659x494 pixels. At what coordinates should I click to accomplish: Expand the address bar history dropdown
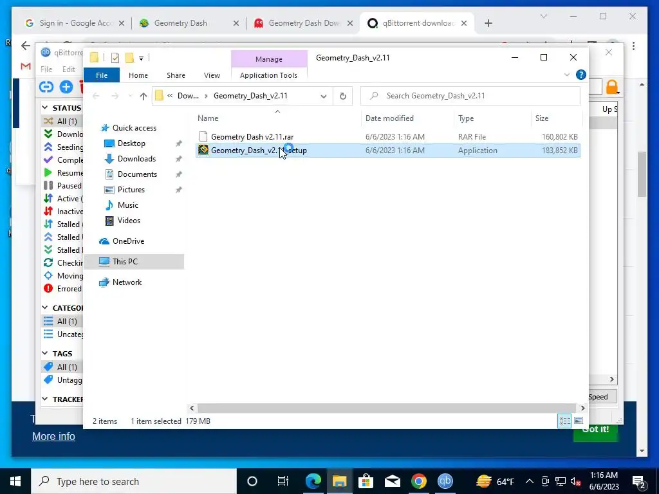pos(323,96)
